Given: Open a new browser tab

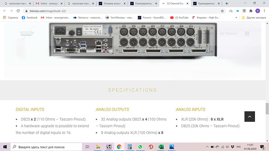Looking at the screenshot, I should [x=227, y=4].
